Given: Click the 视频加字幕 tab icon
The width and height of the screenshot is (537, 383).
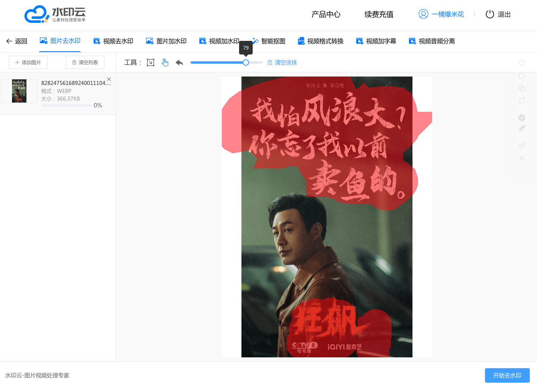Looking at the screenshot, I should [360, 41].
